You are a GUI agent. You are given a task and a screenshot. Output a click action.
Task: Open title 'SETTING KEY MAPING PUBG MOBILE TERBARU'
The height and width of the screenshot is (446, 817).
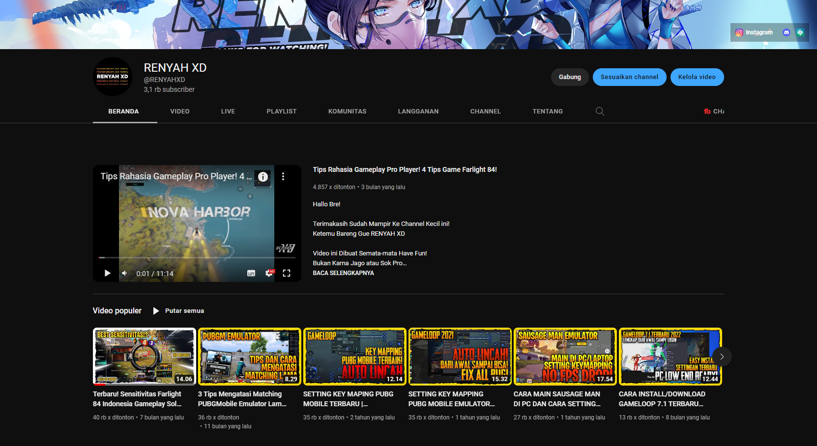348,399
